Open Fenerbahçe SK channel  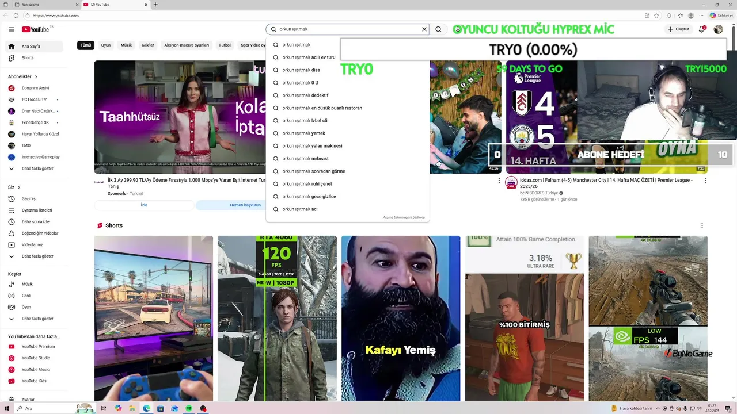[x=35, y=122]
